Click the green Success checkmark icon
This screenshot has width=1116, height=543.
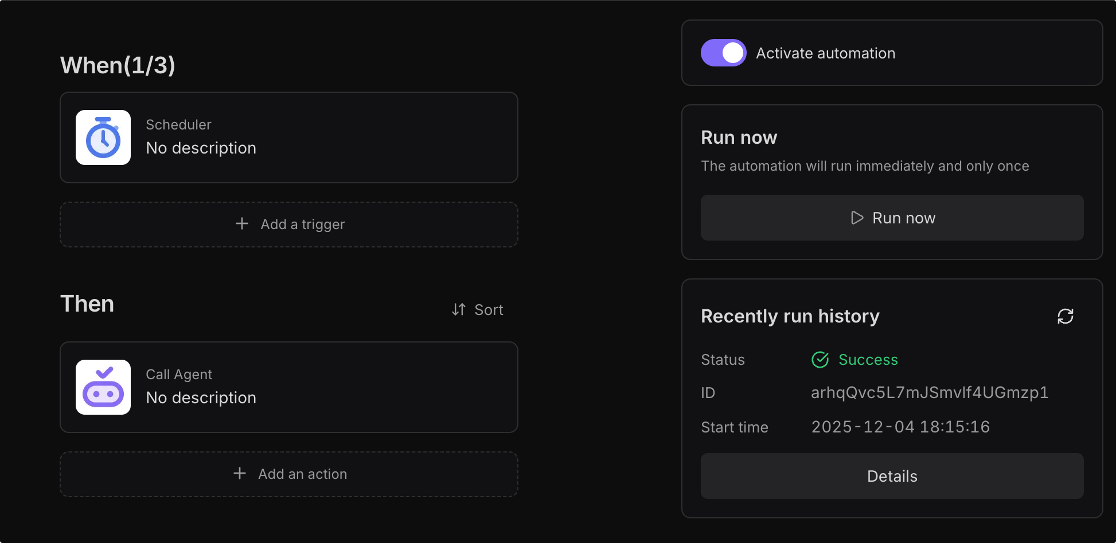tap(820, 360)
